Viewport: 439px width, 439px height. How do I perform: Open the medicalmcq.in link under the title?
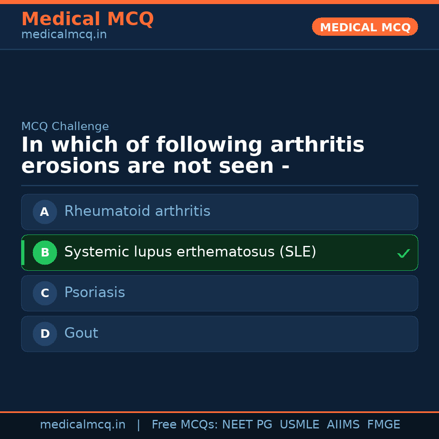pos(64,35)
